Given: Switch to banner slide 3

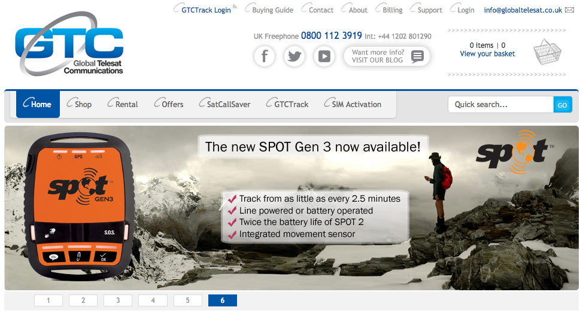Looking at the screenshot, I should pyautogui.click(x=118, y=300).
